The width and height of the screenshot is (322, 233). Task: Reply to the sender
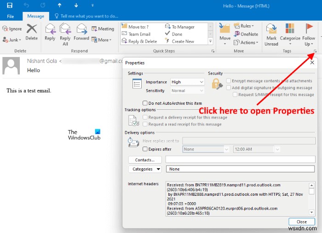[50, 32]
